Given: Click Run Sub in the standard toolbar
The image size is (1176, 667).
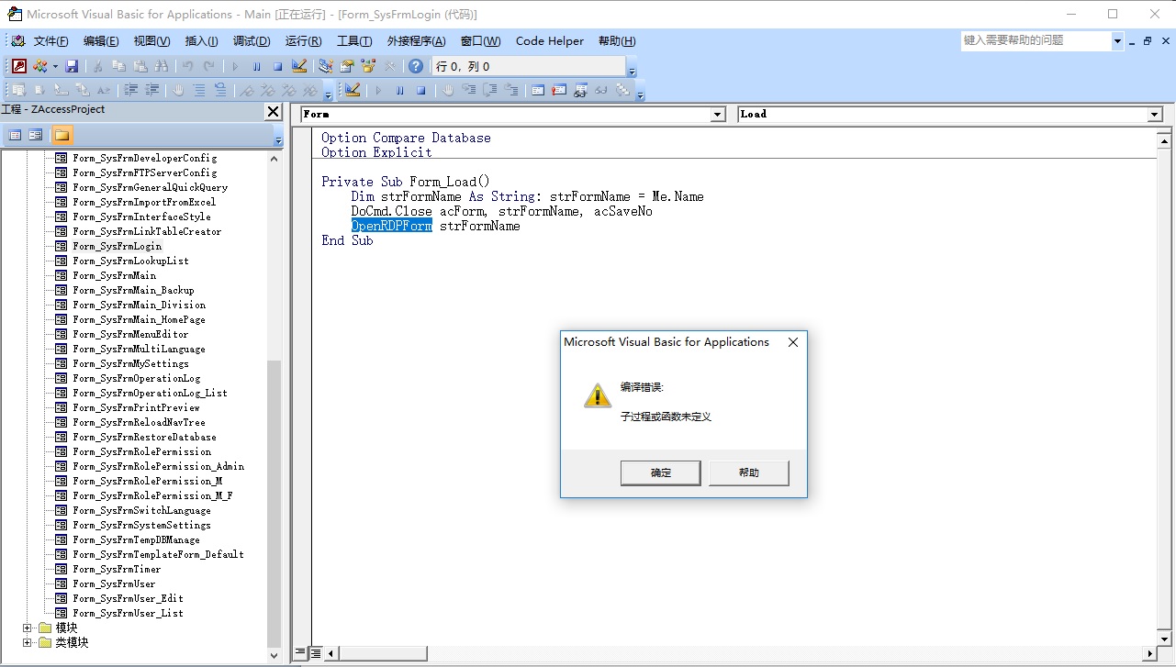Looking at the screenshot, I should [235, 66].
